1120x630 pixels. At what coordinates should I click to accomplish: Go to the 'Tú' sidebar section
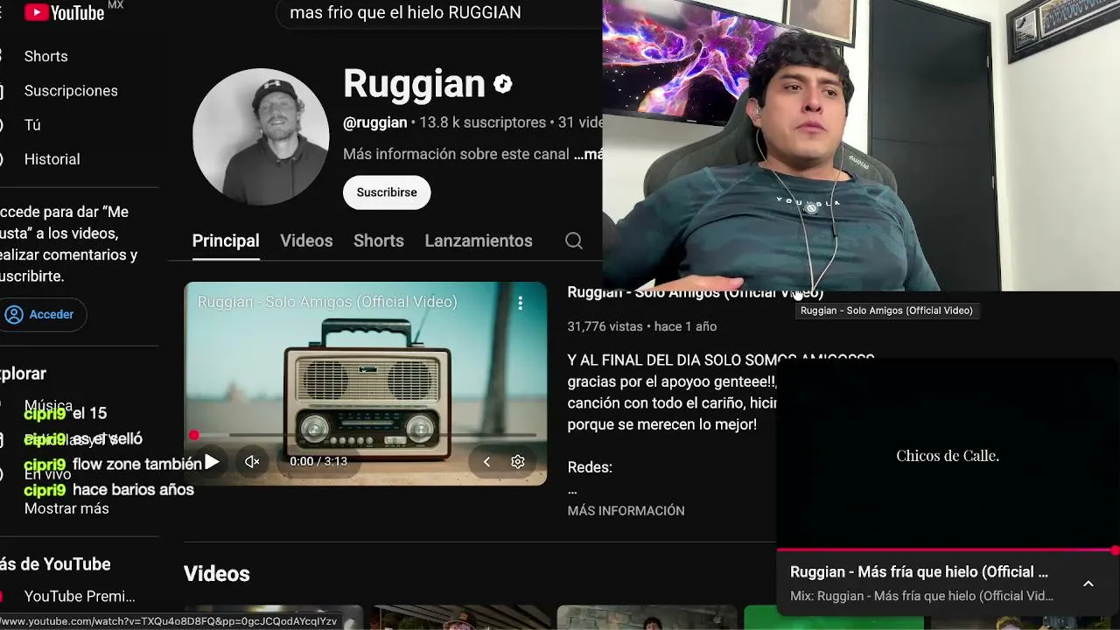pos(32,125)
